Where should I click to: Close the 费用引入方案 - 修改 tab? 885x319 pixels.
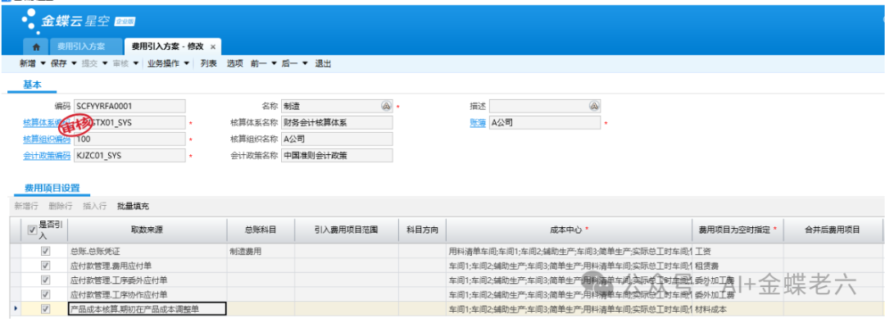point(213,47)
